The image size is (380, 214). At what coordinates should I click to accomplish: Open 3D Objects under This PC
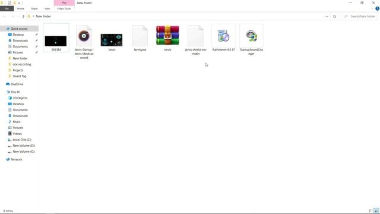20,98
